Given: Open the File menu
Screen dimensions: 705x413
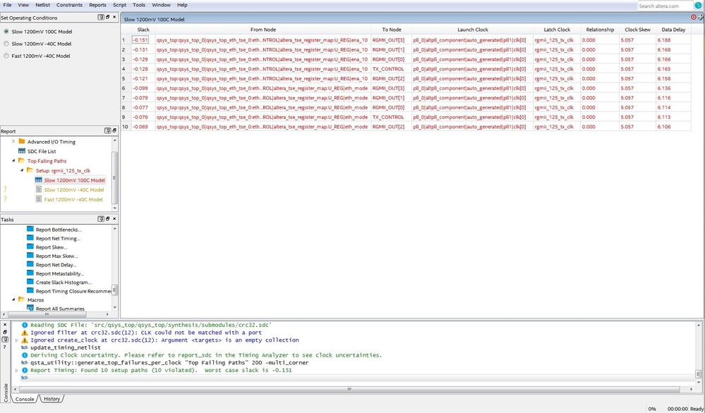Looking at the screenshot, I should coord(7,5).
